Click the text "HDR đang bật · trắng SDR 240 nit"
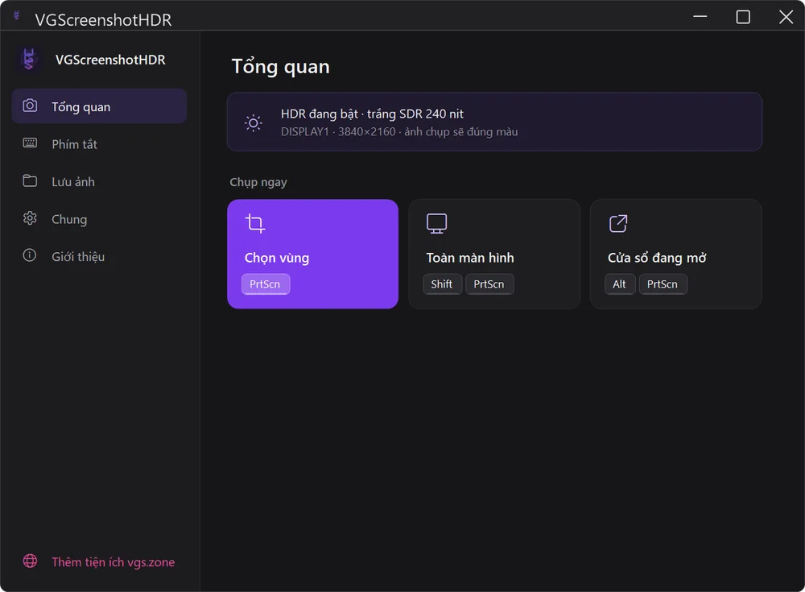Image resolution: width=805 pixels, height=592 pixels. [x=372, y=114]
